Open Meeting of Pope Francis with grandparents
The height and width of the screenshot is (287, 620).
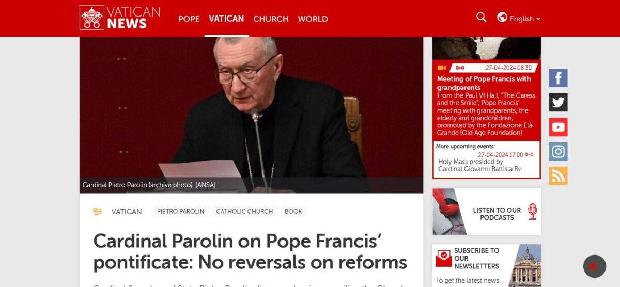[484, 83]
